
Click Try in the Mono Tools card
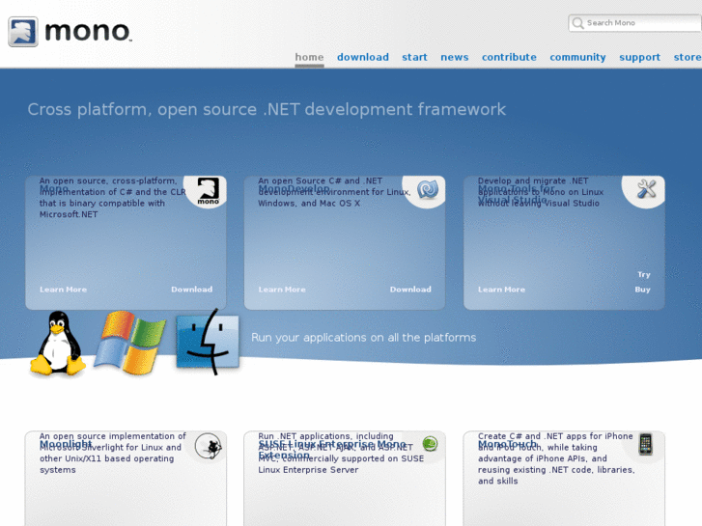[643, 275]
